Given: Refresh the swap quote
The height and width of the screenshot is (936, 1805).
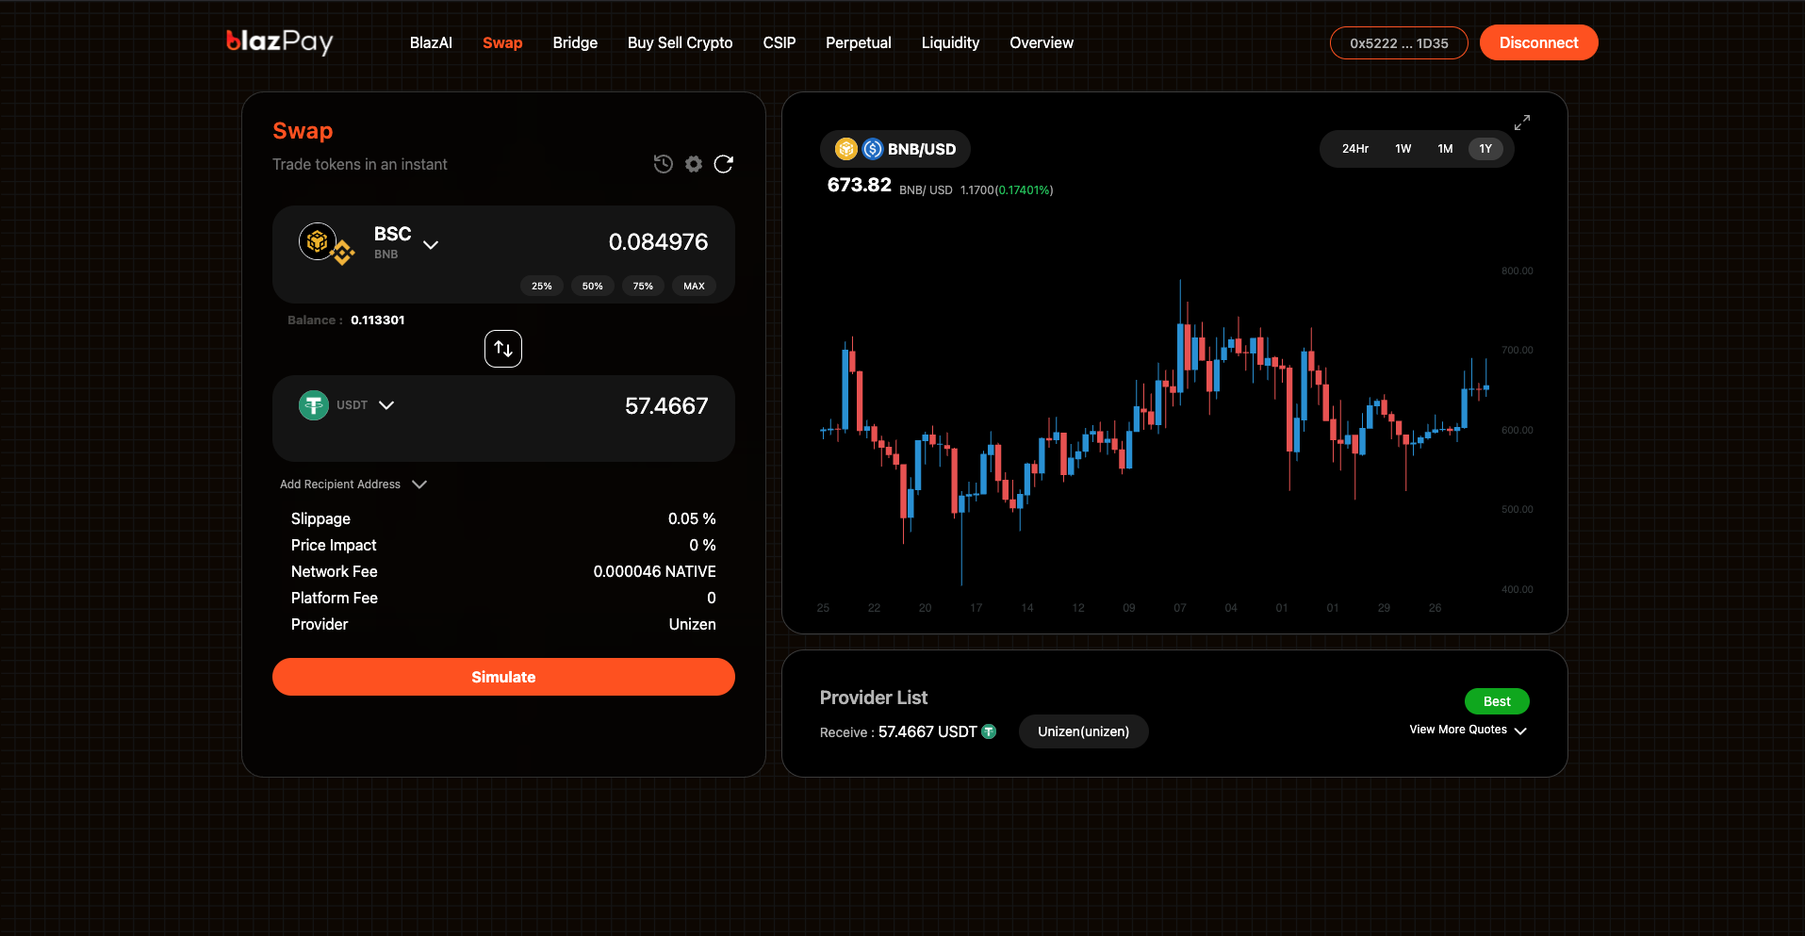Looking at the screenshot, I should pyautogui.click(x=724, y=164).
